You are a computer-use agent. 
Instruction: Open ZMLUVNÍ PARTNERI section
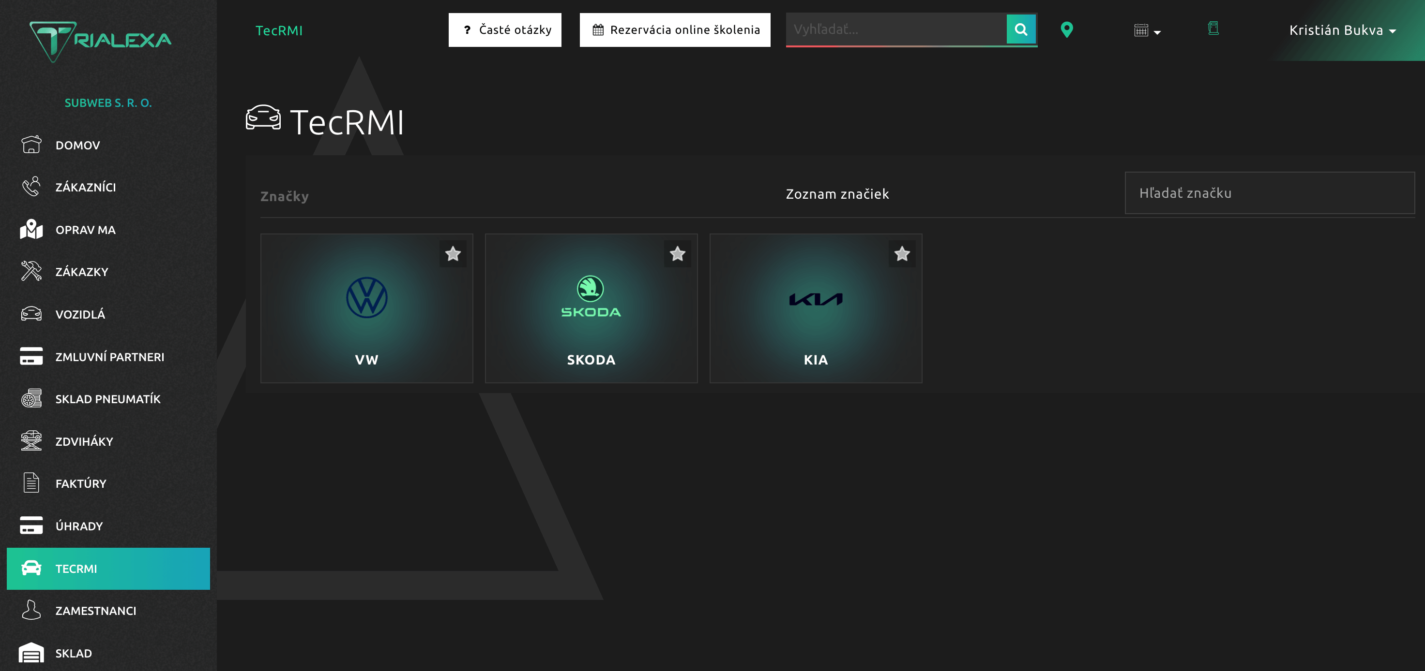(108, 356)
